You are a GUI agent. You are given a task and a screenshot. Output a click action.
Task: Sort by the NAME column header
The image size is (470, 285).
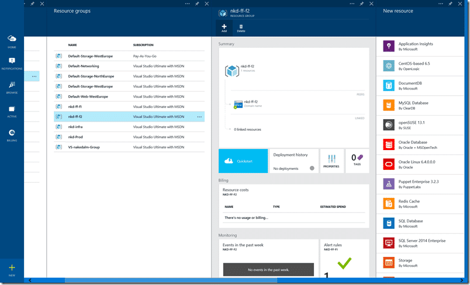(x=72, y=45)
